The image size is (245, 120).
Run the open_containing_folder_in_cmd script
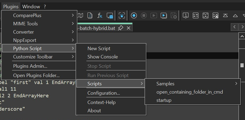189,92
